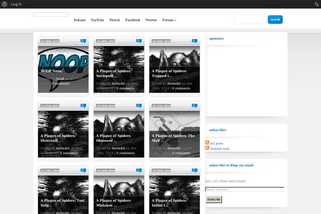Click the comment bubble on the 11 19th, 2014 card
The width and height of the screenshot is (321, 214).
pos(139,106)
